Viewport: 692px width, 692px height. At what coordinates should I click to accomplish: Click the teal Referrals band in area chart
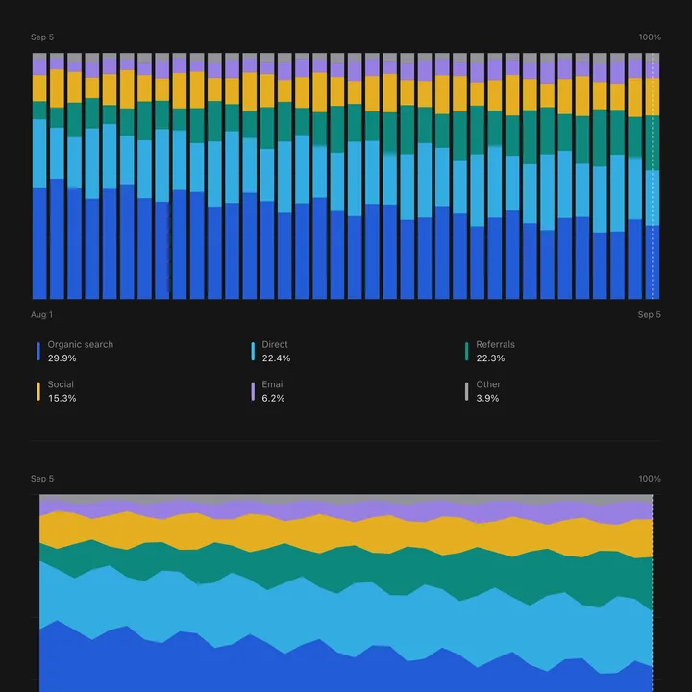click(346, 569)
